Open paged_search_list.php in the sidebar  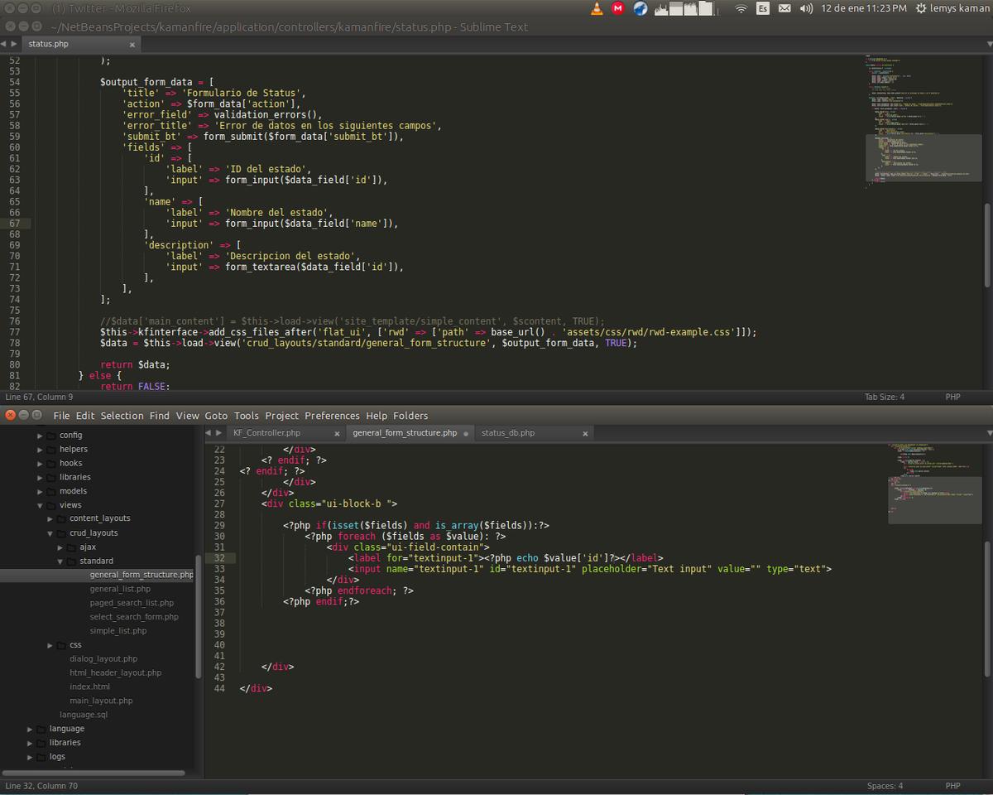click(x=132, y=603)
